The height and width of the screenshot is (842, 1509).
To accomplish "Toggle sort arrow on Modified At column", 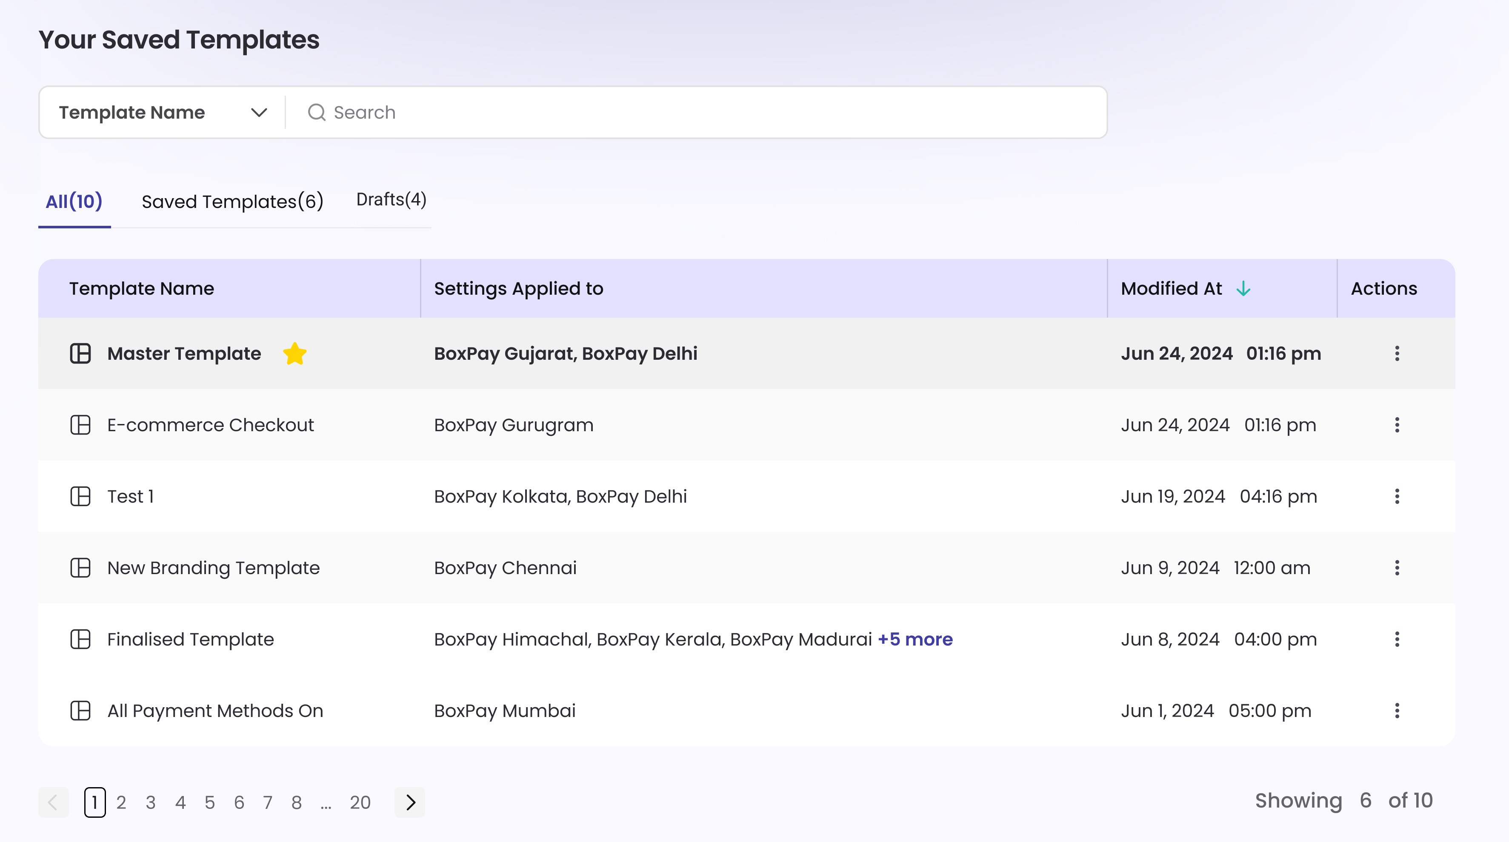I will point(1243,288).
